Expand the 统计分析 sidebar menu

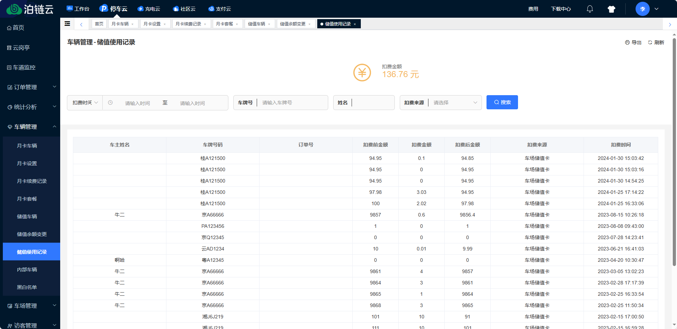pos(30,107)
